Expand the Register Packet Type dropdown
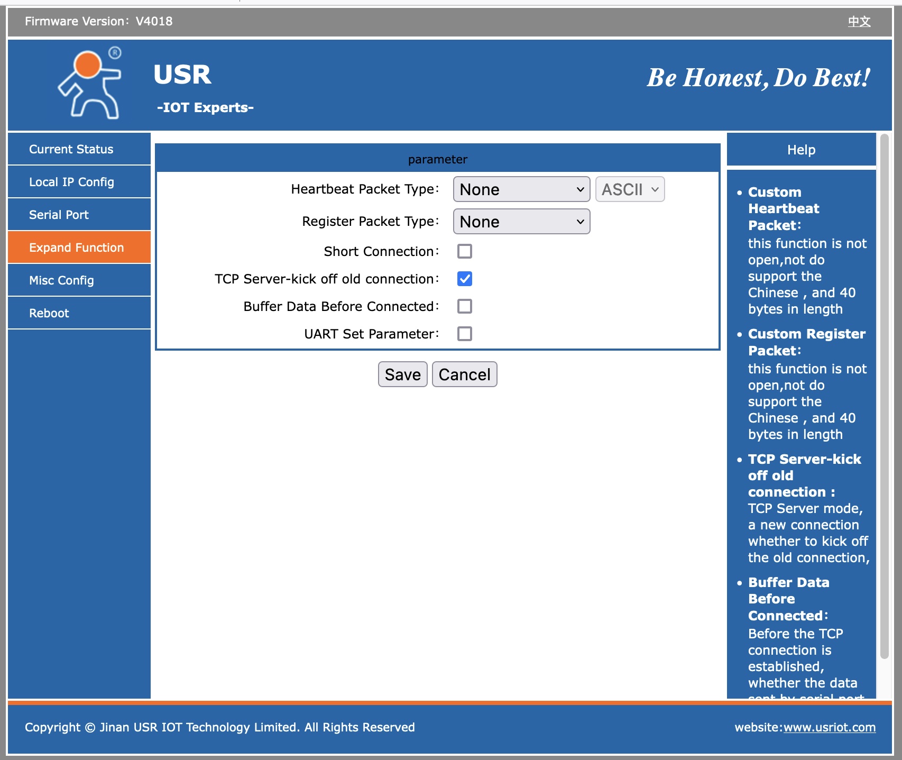This screenshot has height=760, width=902. pos(521,222)
